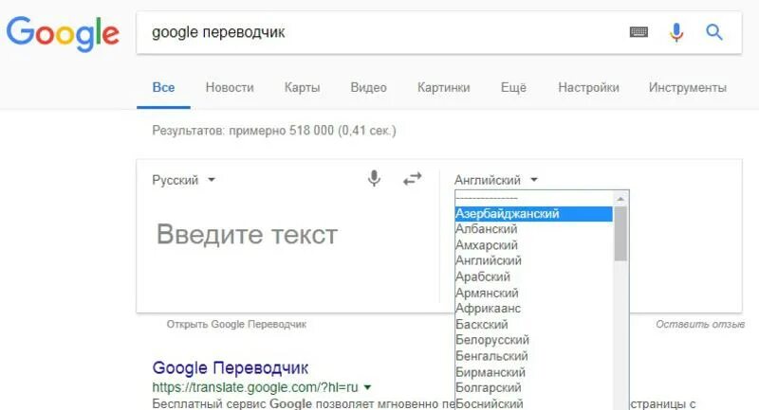Choose 'Баскский' in the language list
Viewport: 759px width, 410px height.
[533, 324]
